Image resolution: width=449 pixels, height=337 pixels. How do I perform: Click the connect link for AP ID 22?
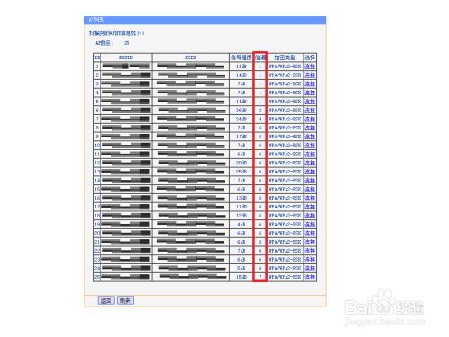point(310,251)
